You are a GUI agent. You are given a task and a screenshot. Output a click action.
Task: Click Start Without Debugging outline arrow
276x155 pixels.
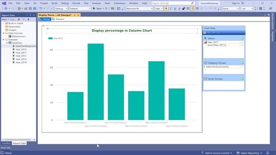(107, 9)
